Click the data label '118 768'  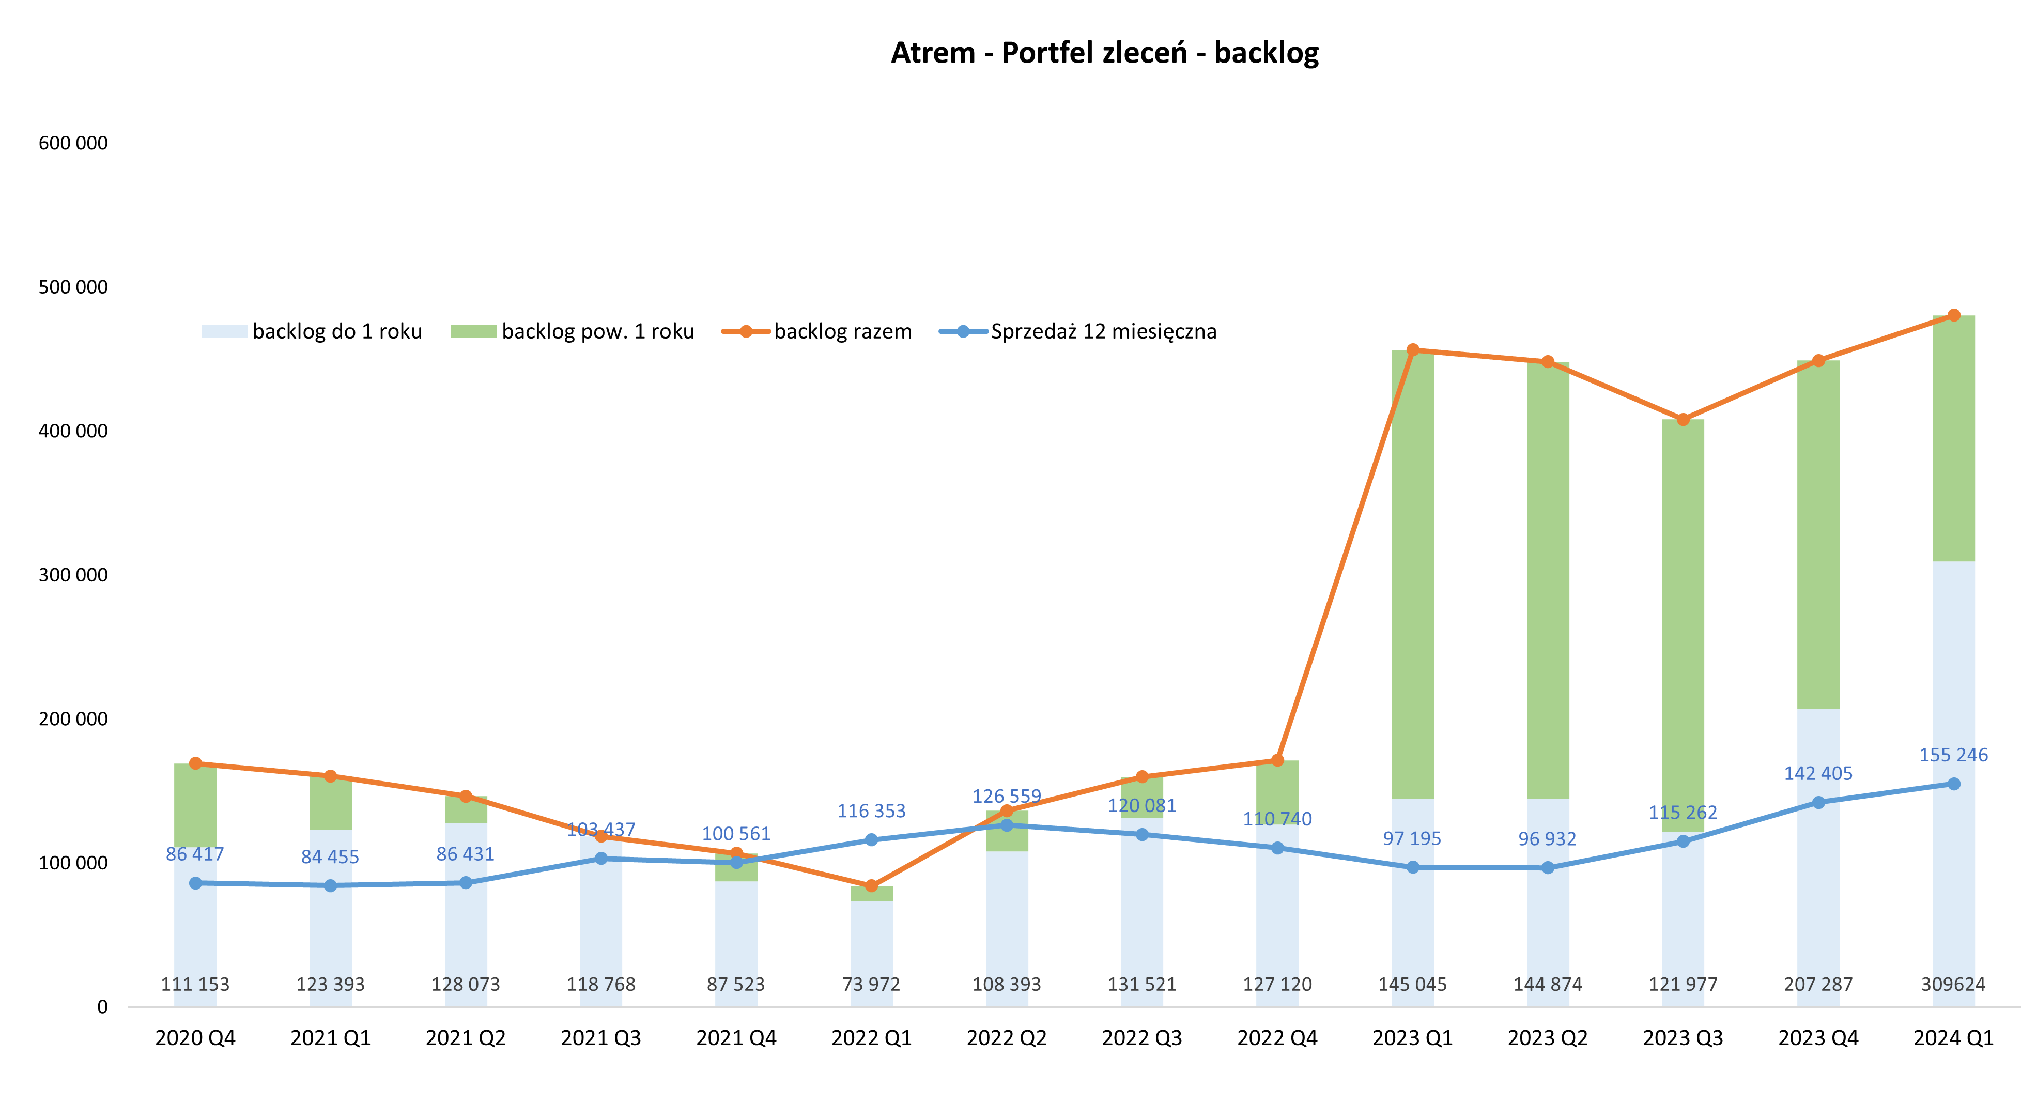tap(601, 985)
